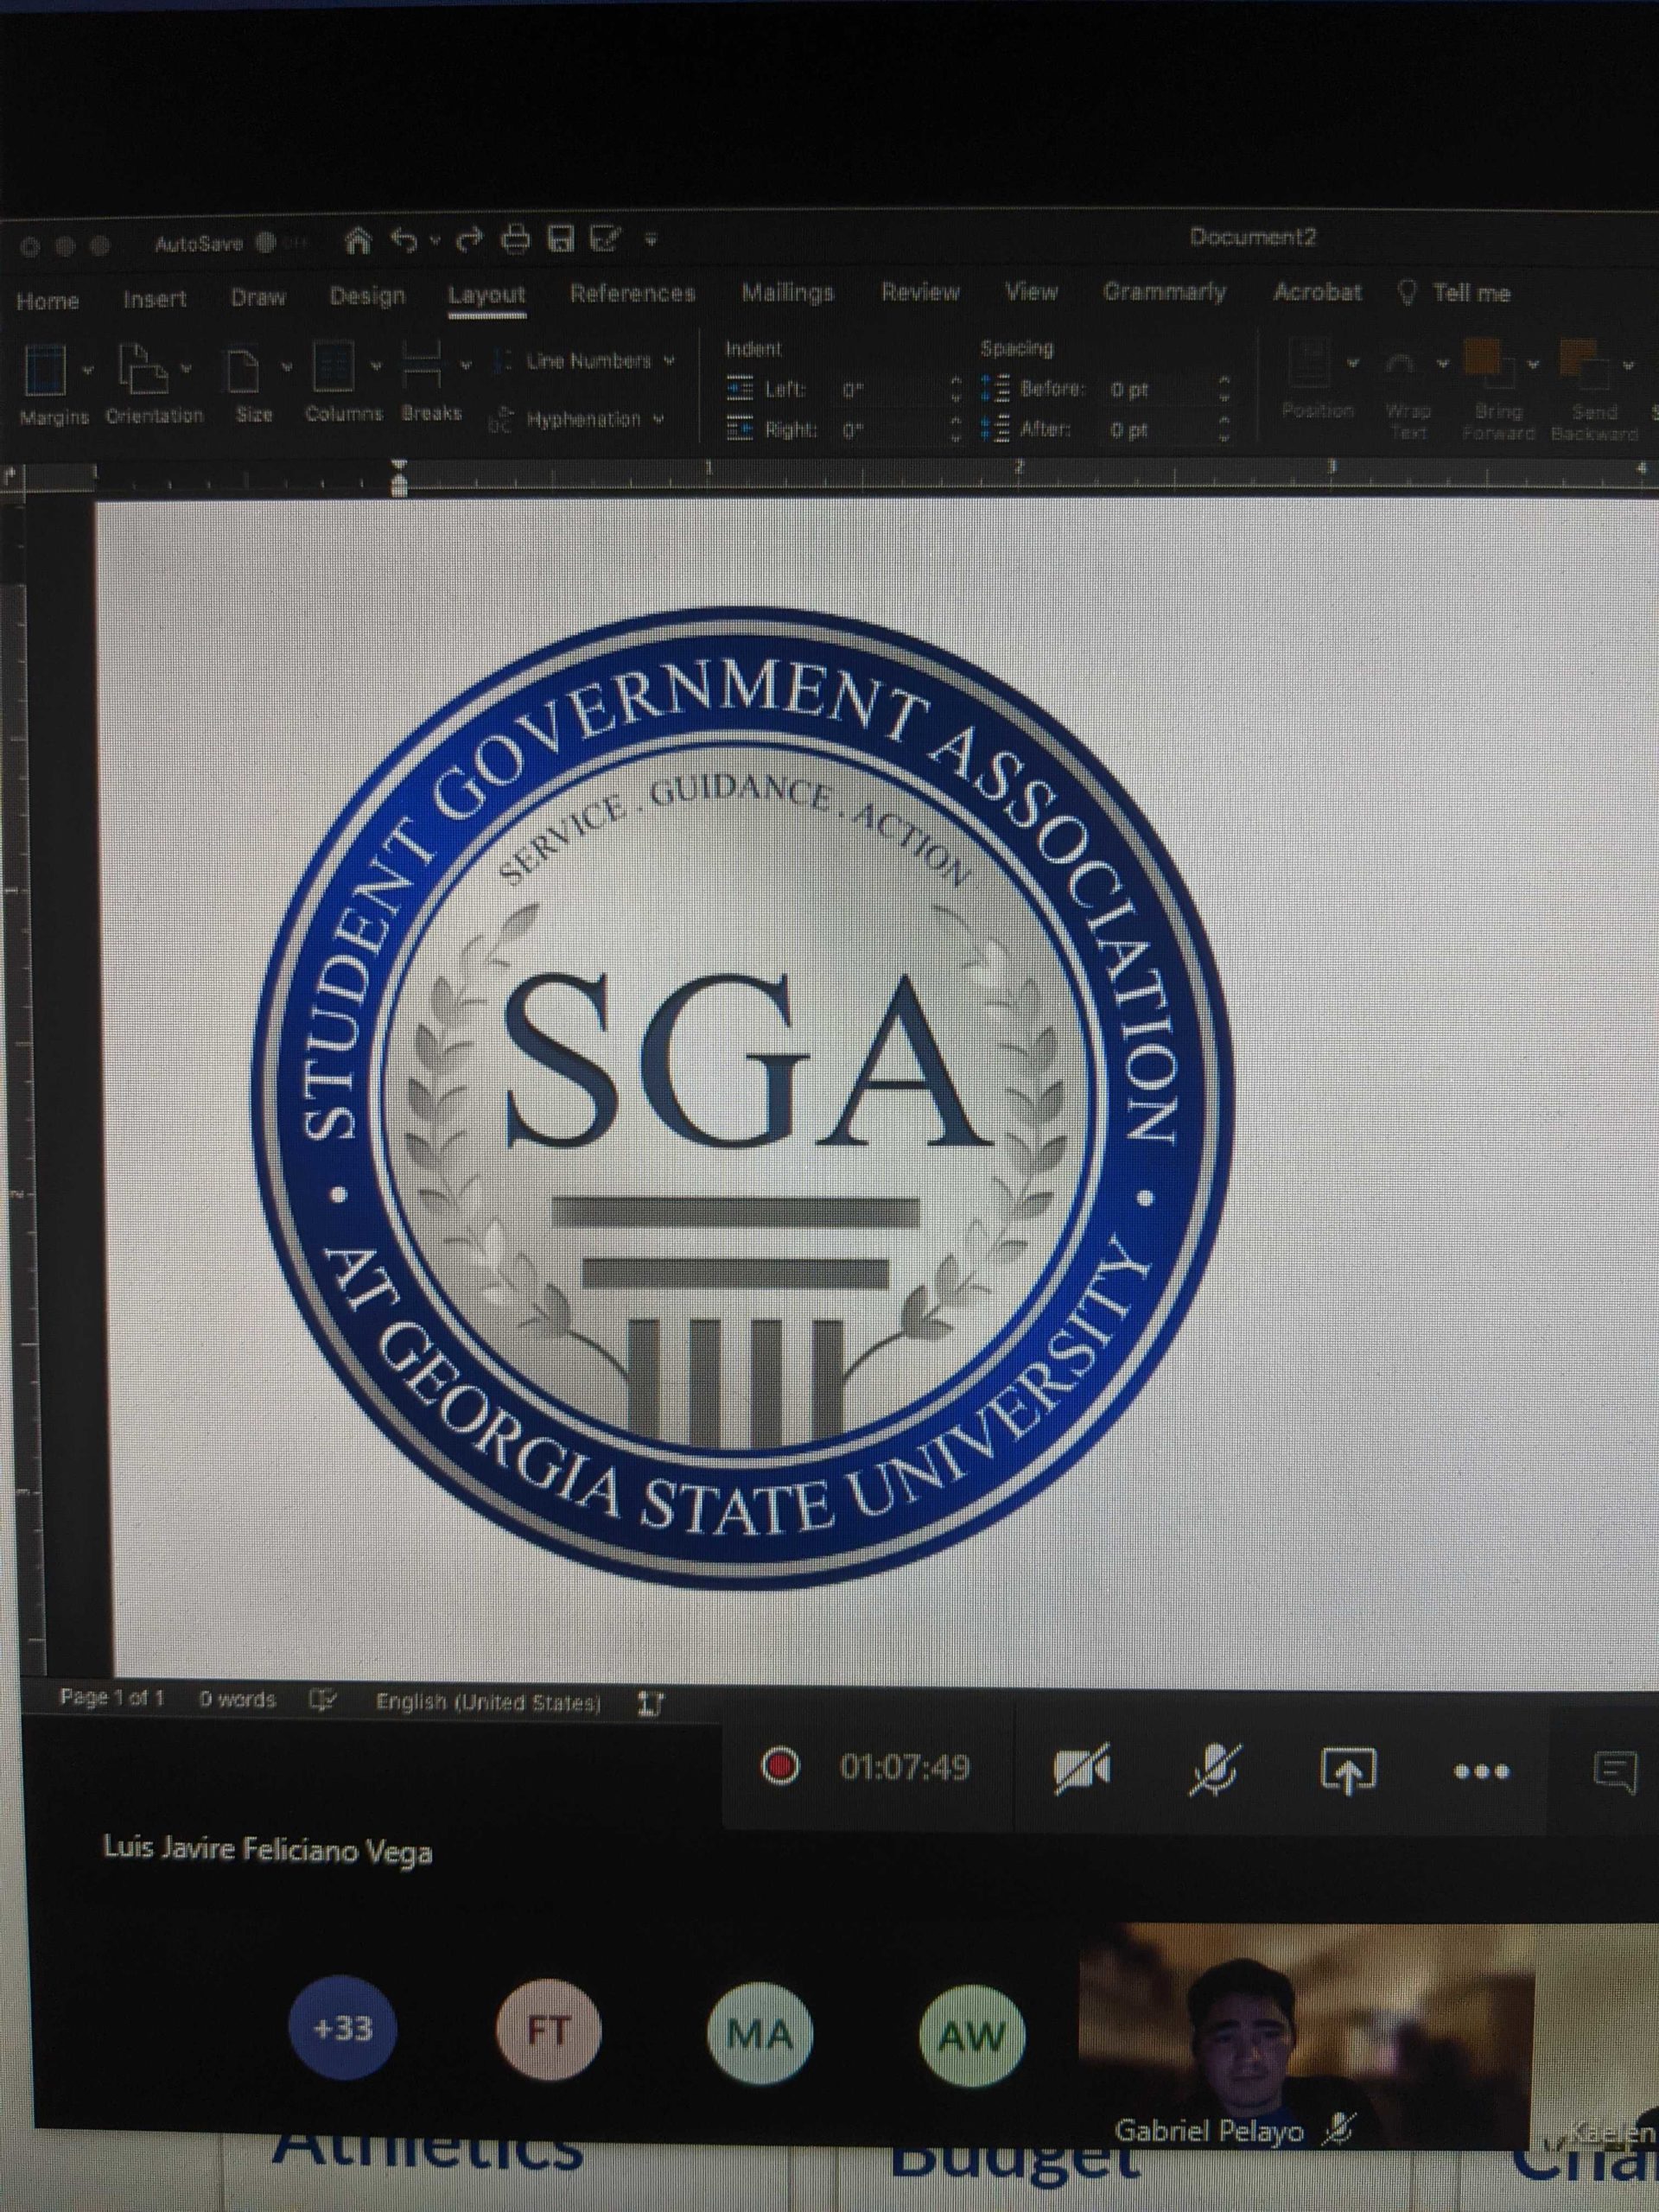Image resolution: width=1659 pixels, height=2212 pixels.
Task: Click the spelling proofing icon in the status bar
Action: click(x=323, y=1700)
